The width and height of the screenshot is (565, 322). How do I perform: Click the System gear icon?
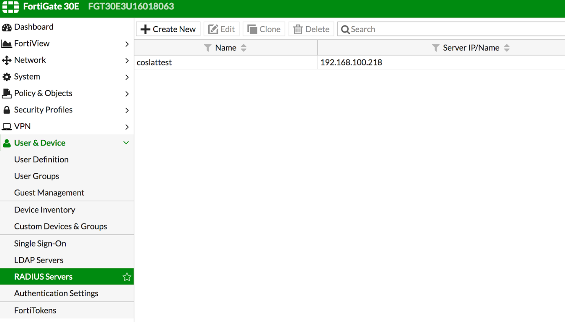tap(7, 77)
